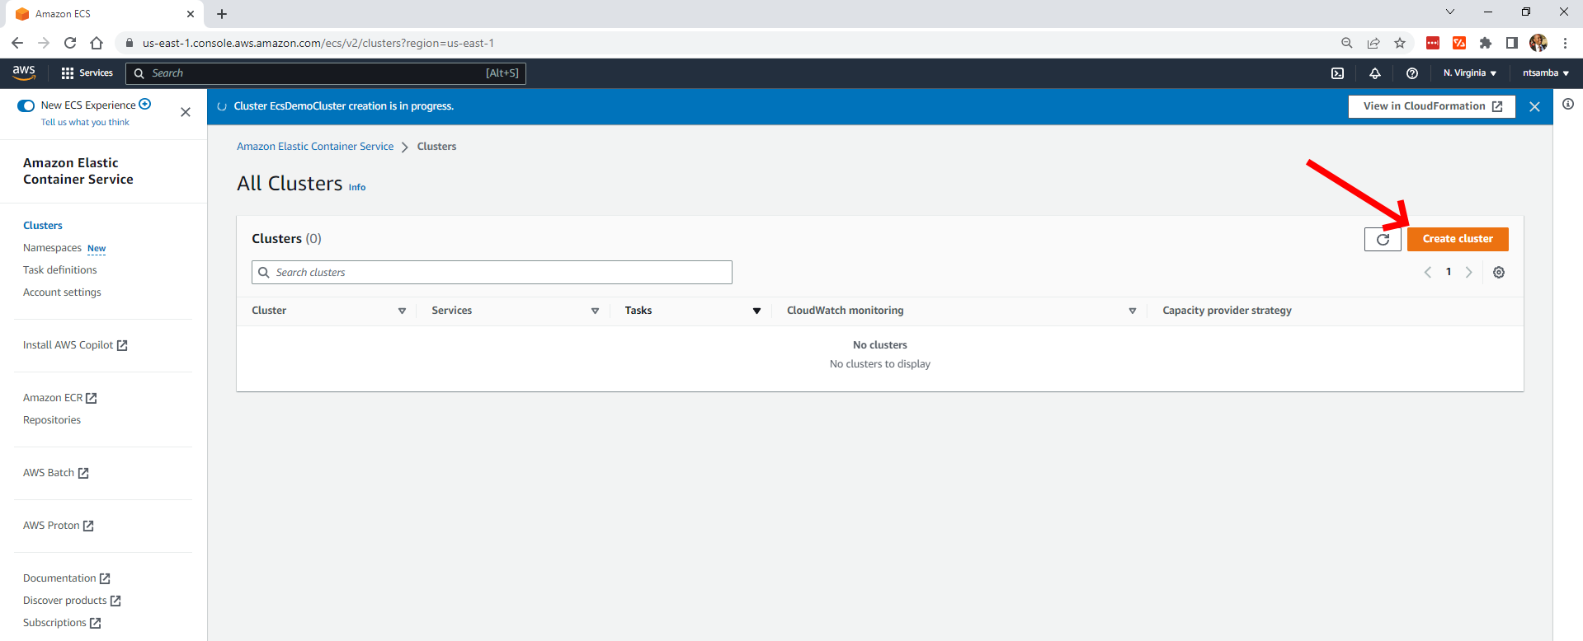The height and width of the screenshot is (641, 1583).
Task: Click Tell us what you think link
Action: click(x=85, y=123)
